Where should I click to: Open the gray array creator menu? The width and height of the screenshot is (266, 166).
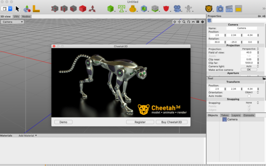click(155, 8)
